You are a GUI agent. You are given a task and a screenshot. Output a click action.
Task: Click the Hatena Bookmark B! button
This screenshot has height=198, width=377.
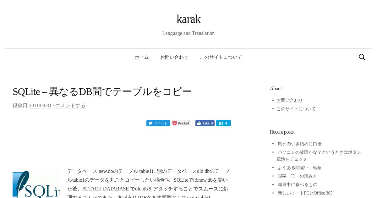click(223, 123)
